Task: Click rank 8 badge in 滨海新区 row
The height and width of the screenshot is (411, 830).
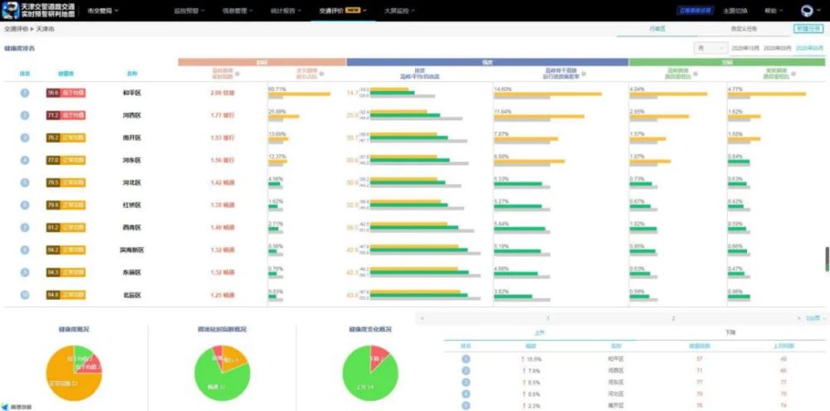Action: point(24,250)
